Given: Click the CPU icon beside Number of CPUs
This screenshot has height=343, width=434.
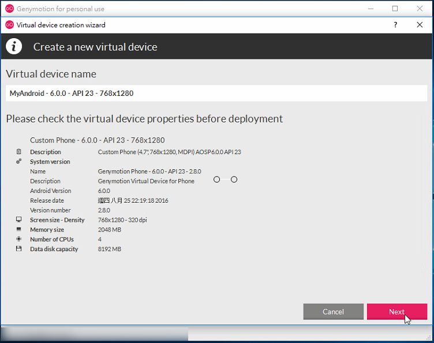Looking at the screenshot, I should click(18, 239).
